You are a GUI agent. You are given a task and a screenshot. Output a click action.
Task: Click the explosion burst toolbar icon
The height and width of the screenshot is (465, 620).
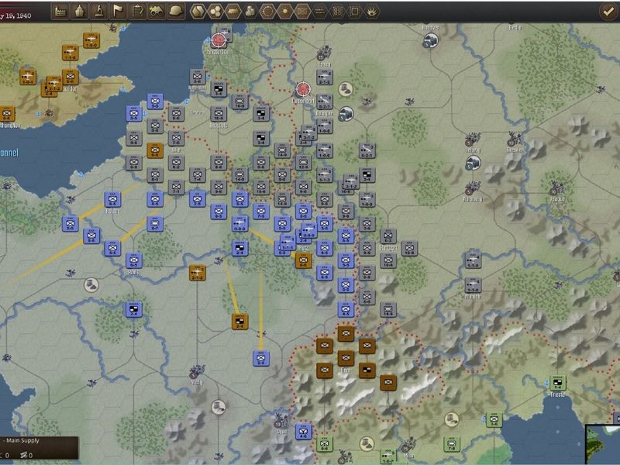(x=372, y=12)
